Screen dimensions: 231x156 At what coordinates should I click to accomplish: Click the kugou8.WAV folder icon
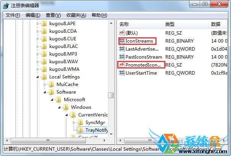[x=44, y=62]
